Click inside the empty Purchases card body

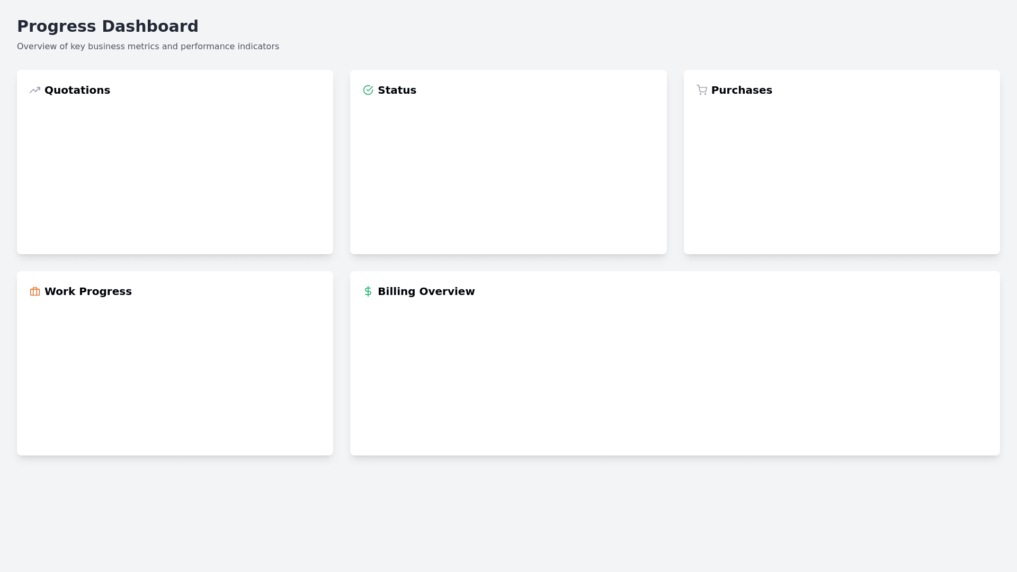[x=842, y=175]
